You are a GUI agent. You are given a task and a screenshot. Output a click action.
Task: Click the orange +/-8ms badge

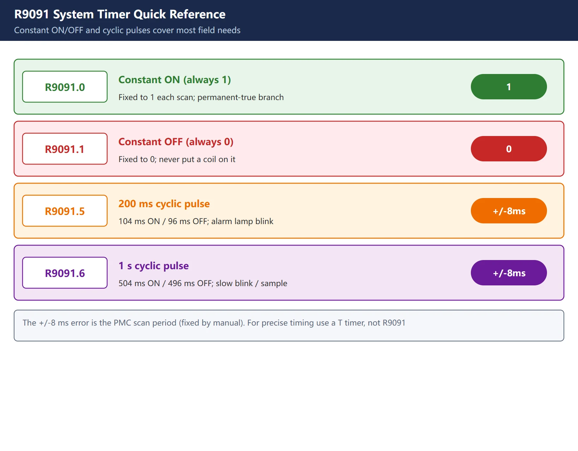point(509,211)
